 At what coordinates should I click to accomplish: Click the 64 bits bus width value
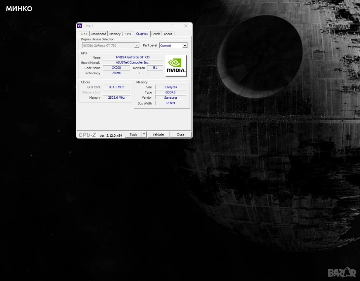click(x=170, y=103)
